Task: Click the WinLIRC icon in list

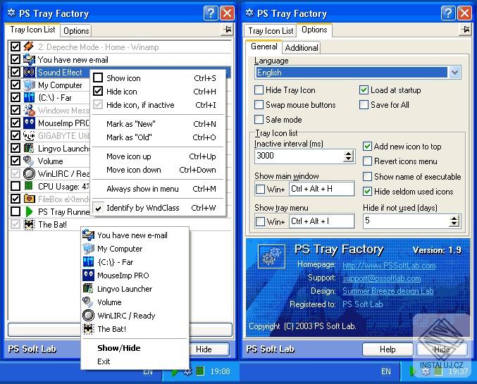Action: 29,173
